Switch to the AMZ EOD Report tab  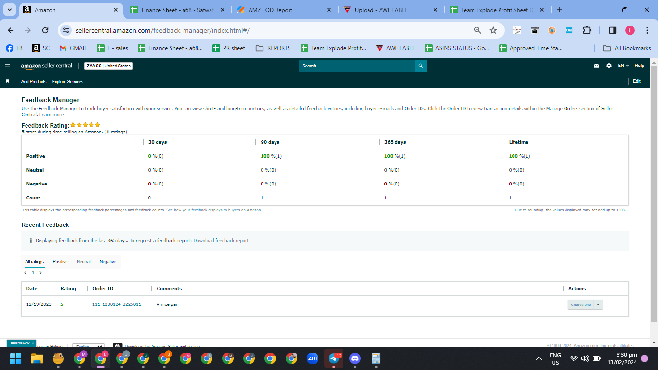pyautogui.click(x=284, y=10)
